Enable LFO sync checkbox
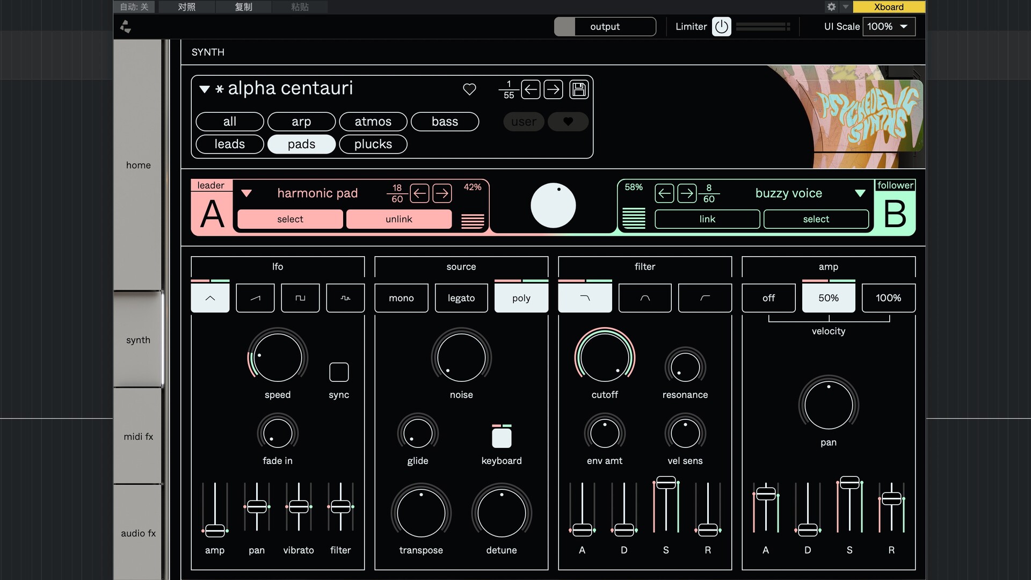The height and width of the screenshot is (580, 1031). pos(339,372)
